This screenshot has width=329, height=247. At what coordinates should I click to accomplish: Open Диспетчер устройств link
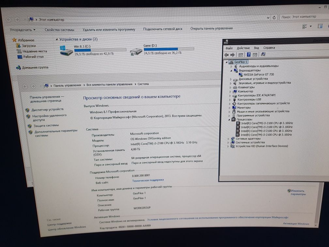pyautogui.click(x=48, y=109)
